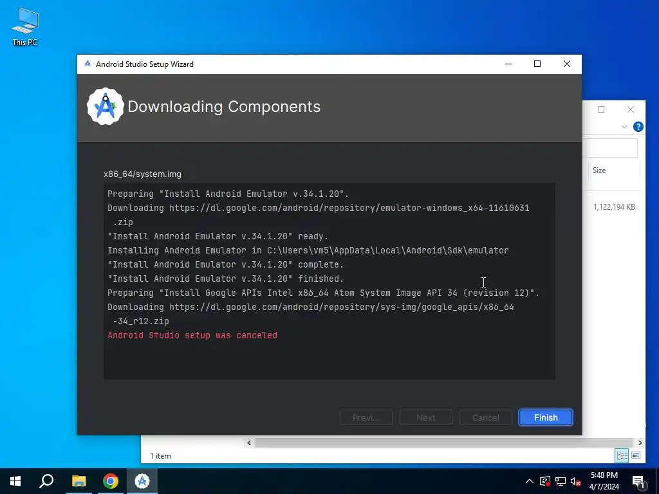Click 'Android Studio setup was canceled' message
This screenshot has width=659, height=494.
tap(192, 335)
